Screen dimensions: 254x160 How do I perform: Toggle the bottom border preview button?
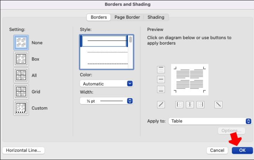pyautogui.click(x=161, y=89)
